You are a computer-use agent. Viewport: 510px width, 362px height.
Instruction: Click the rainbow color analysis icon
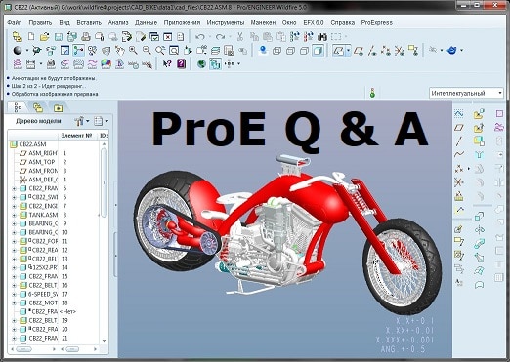tap(106, 63)
